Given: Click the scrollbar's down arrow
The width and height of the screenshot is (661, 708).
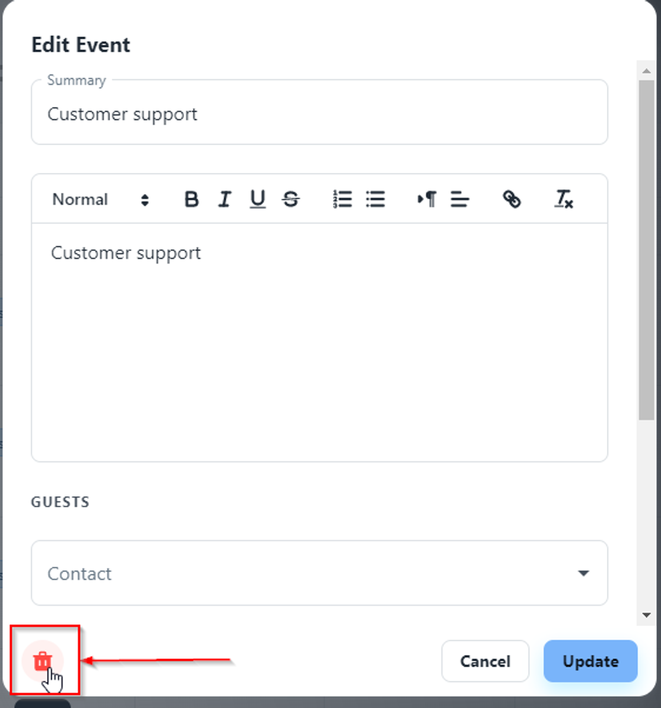Looking at the screenshot, I should [646, 615].
